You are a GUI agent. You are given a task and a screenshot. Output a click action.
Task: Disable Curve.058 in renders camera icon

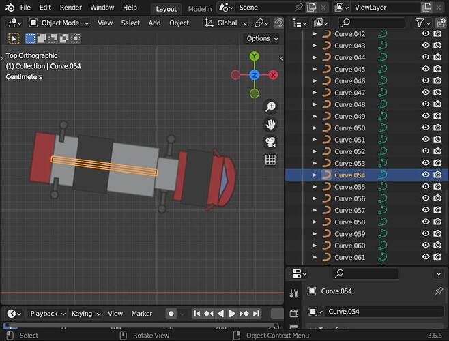[437, 222]
